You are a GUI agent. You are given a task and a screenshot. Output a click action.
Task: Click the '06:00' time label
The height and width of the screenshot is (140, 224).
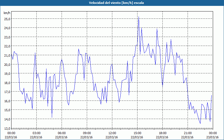pos(62,133)
